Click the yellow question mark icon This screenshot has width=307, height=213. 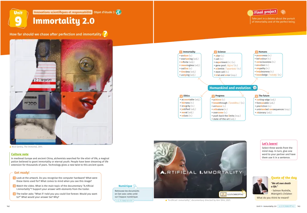pos(105,34)
